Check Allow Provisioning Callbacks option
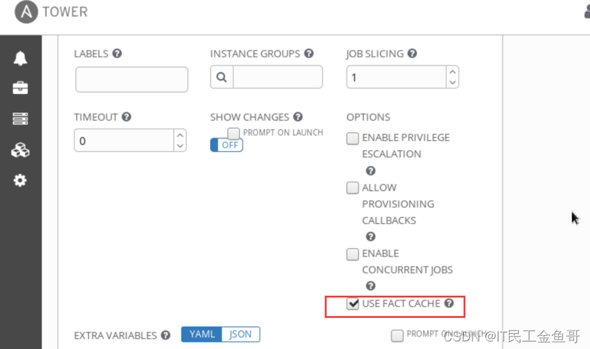Viewport: 590px width, 349px height. click(x=352, y=188)
